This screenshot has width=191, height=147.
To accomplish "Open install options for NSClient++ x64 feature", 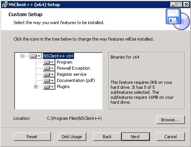I will 36,56.
